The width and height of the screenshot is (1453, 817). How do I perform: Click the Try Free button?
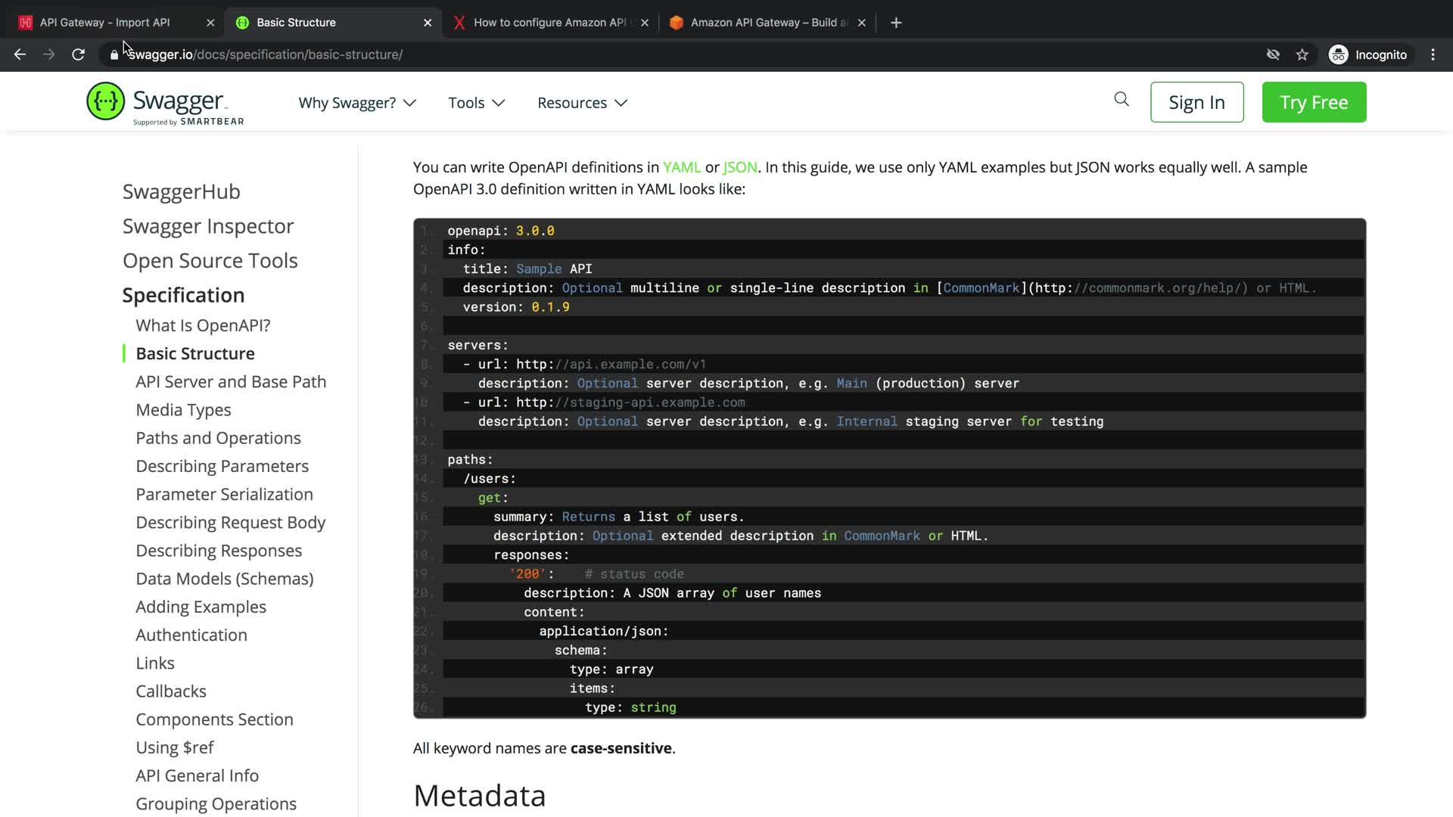(1314, 102)
